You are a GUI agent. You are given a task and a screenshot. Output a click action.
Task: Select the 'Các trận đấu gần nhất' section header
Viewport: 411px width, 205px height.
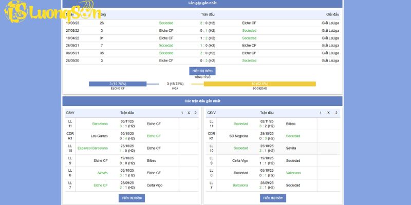pos(202,101)
